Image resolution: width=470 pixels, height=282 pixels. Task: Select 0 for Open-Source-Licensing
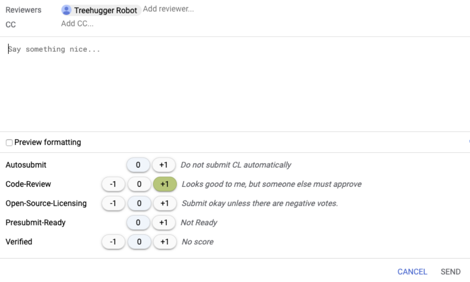140,203
